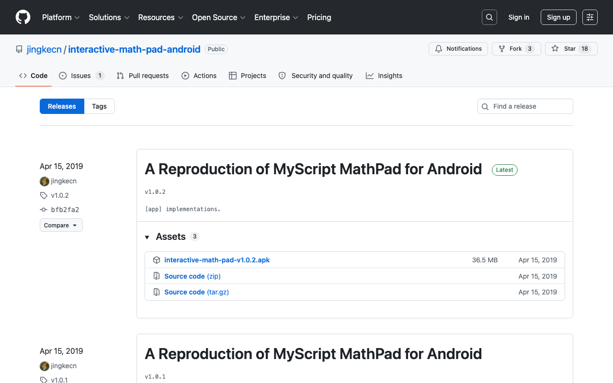Click jingkecn avatar under v1.0.1 release

point(45,366)
